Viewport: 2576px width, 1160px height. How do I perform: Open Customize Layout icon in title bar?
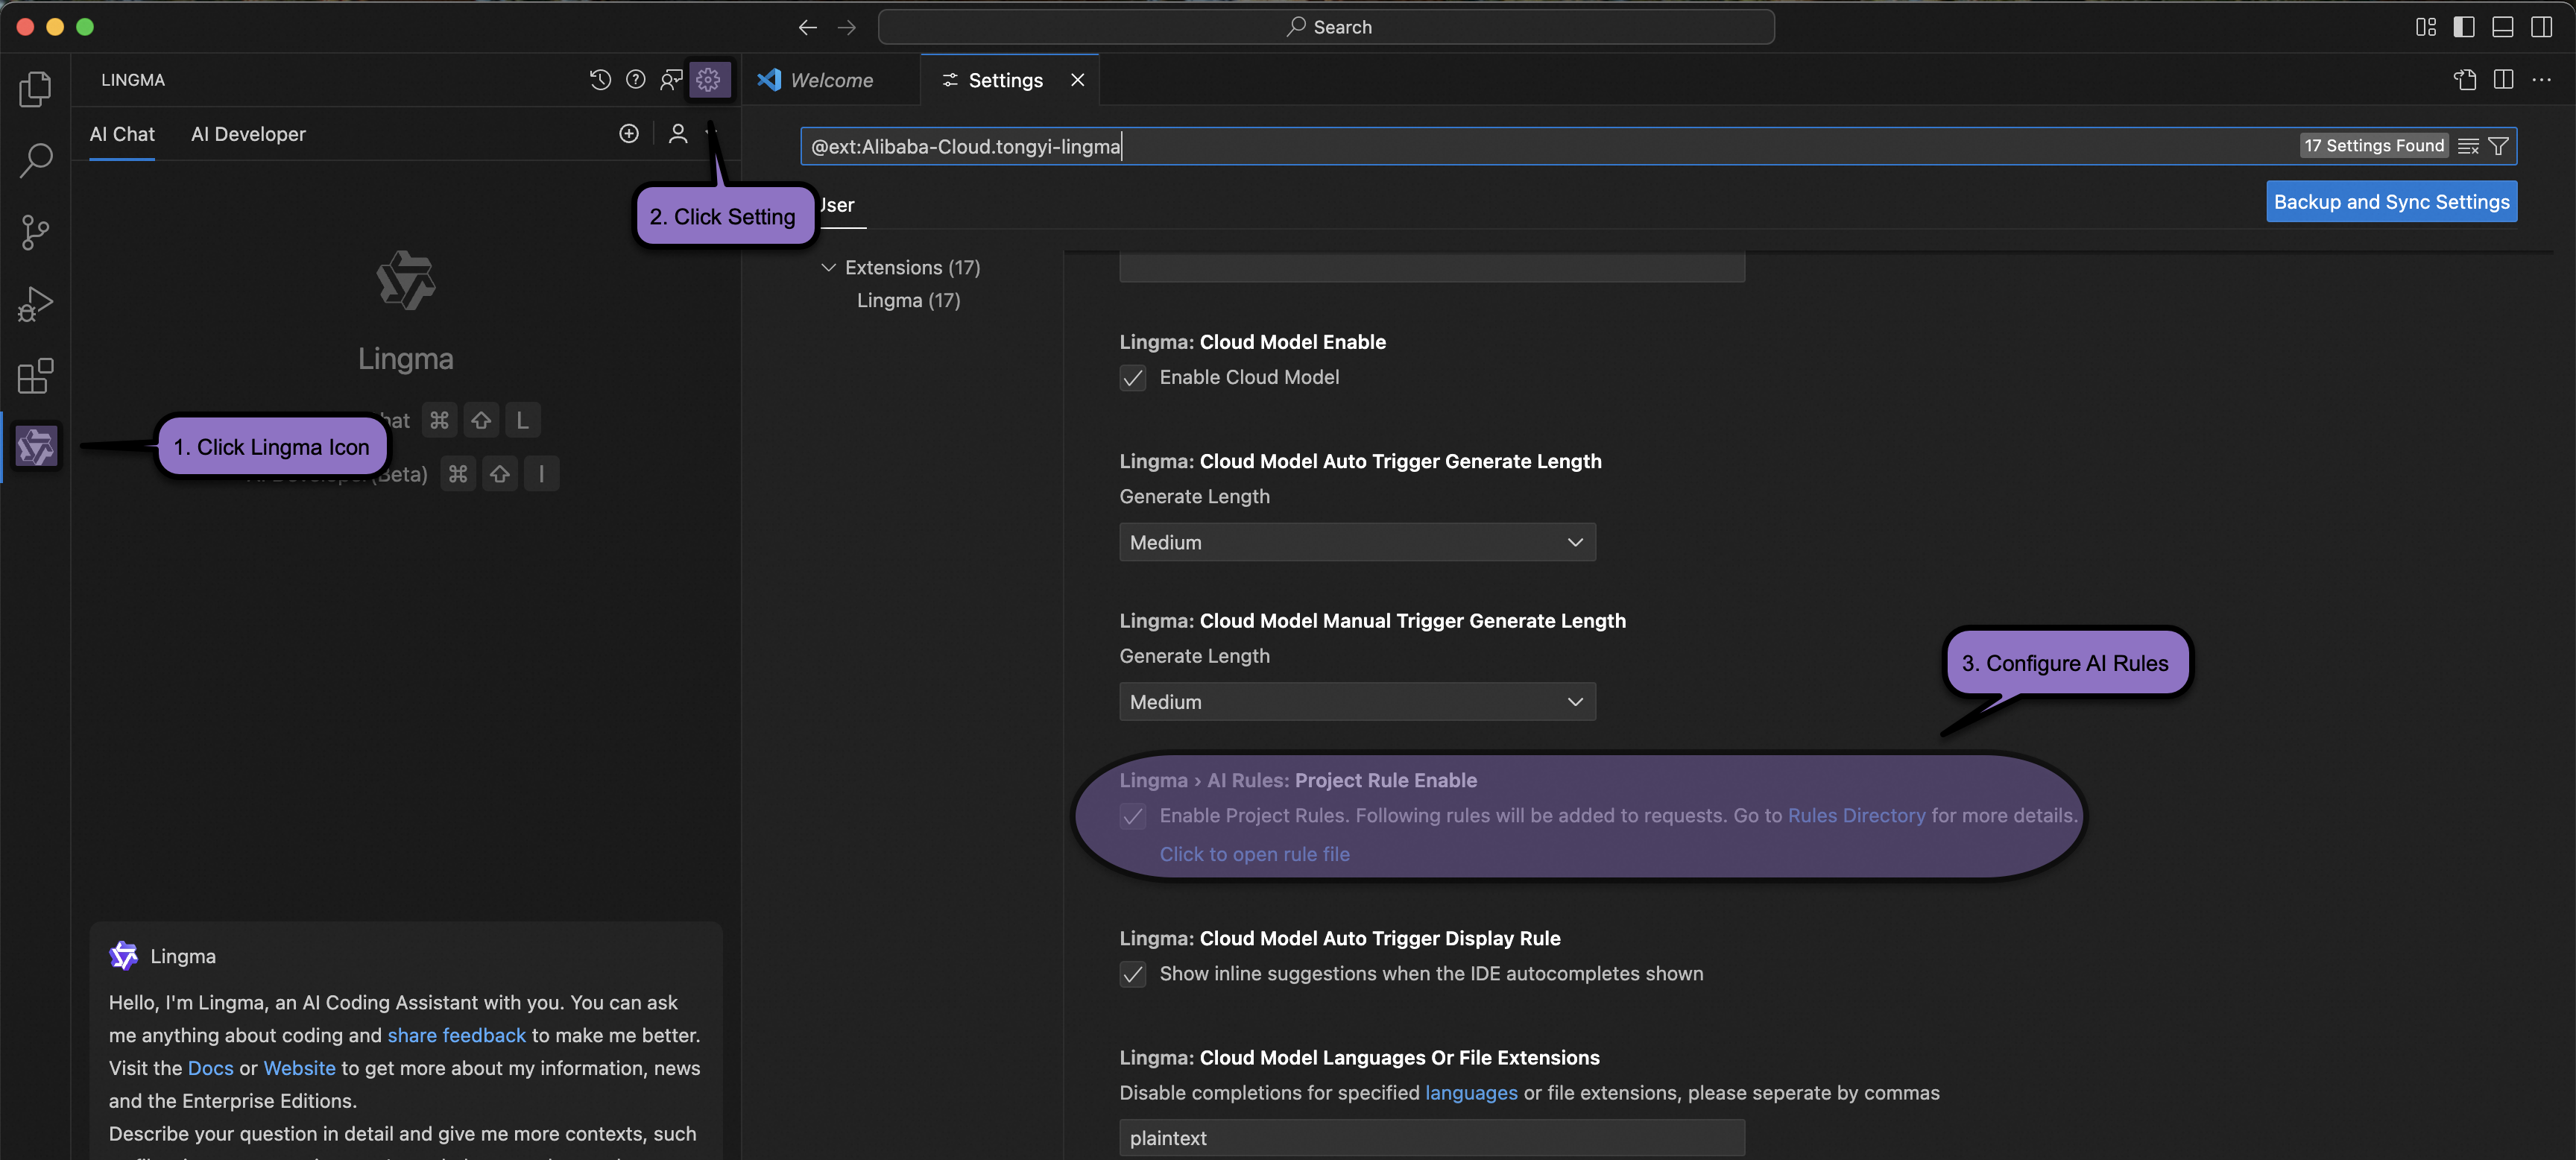point(2426,27)
